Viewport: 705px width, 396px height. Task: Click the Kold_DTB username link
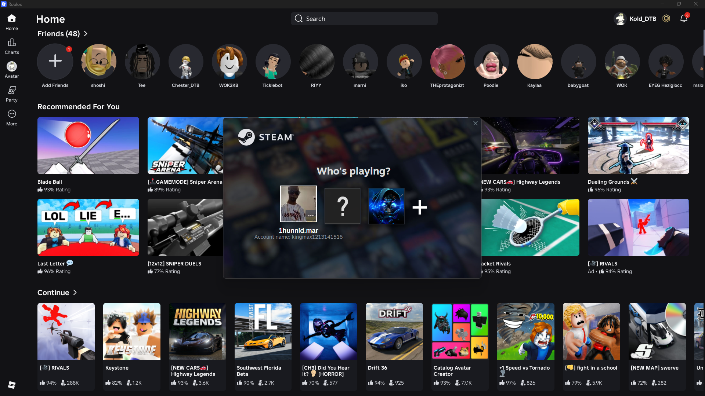coord(643,19)
